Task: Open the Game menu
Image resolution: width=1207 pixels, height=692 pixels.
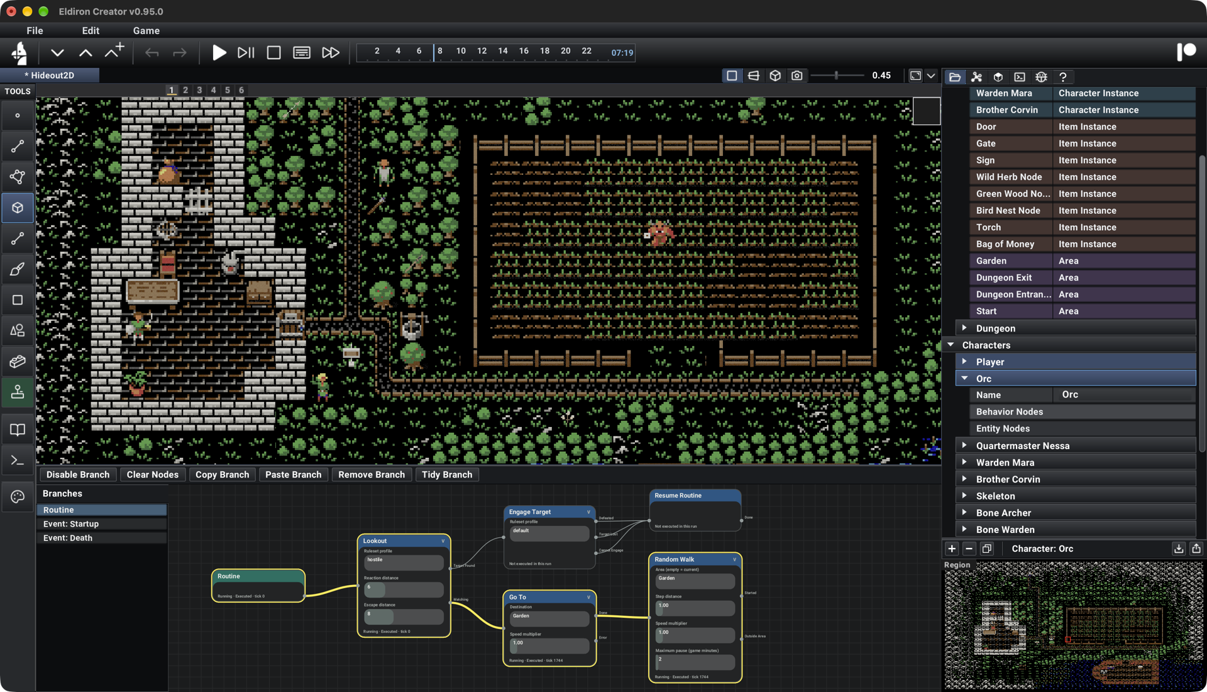Action: 146,30
